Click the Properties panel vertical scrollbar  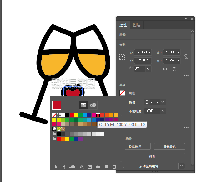point(193,99)
